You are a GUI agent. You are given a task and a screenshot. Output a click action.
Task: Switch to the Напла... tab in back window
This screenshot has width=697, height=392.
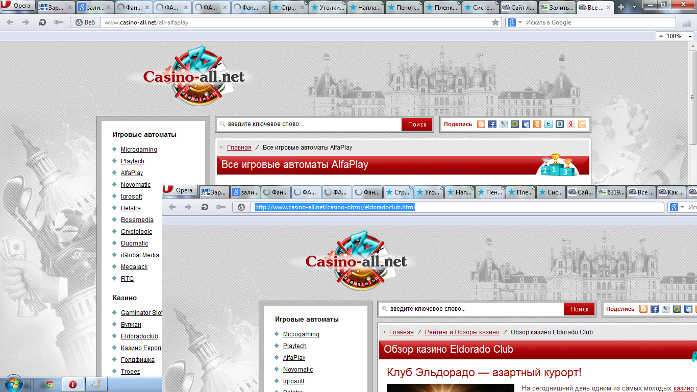(366, 8)
